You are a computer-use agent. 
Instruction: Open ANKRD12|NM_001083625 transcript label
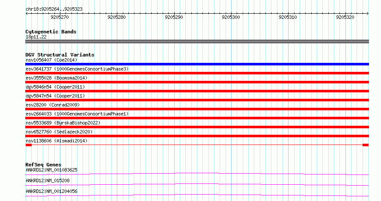[x=51, y=170]
